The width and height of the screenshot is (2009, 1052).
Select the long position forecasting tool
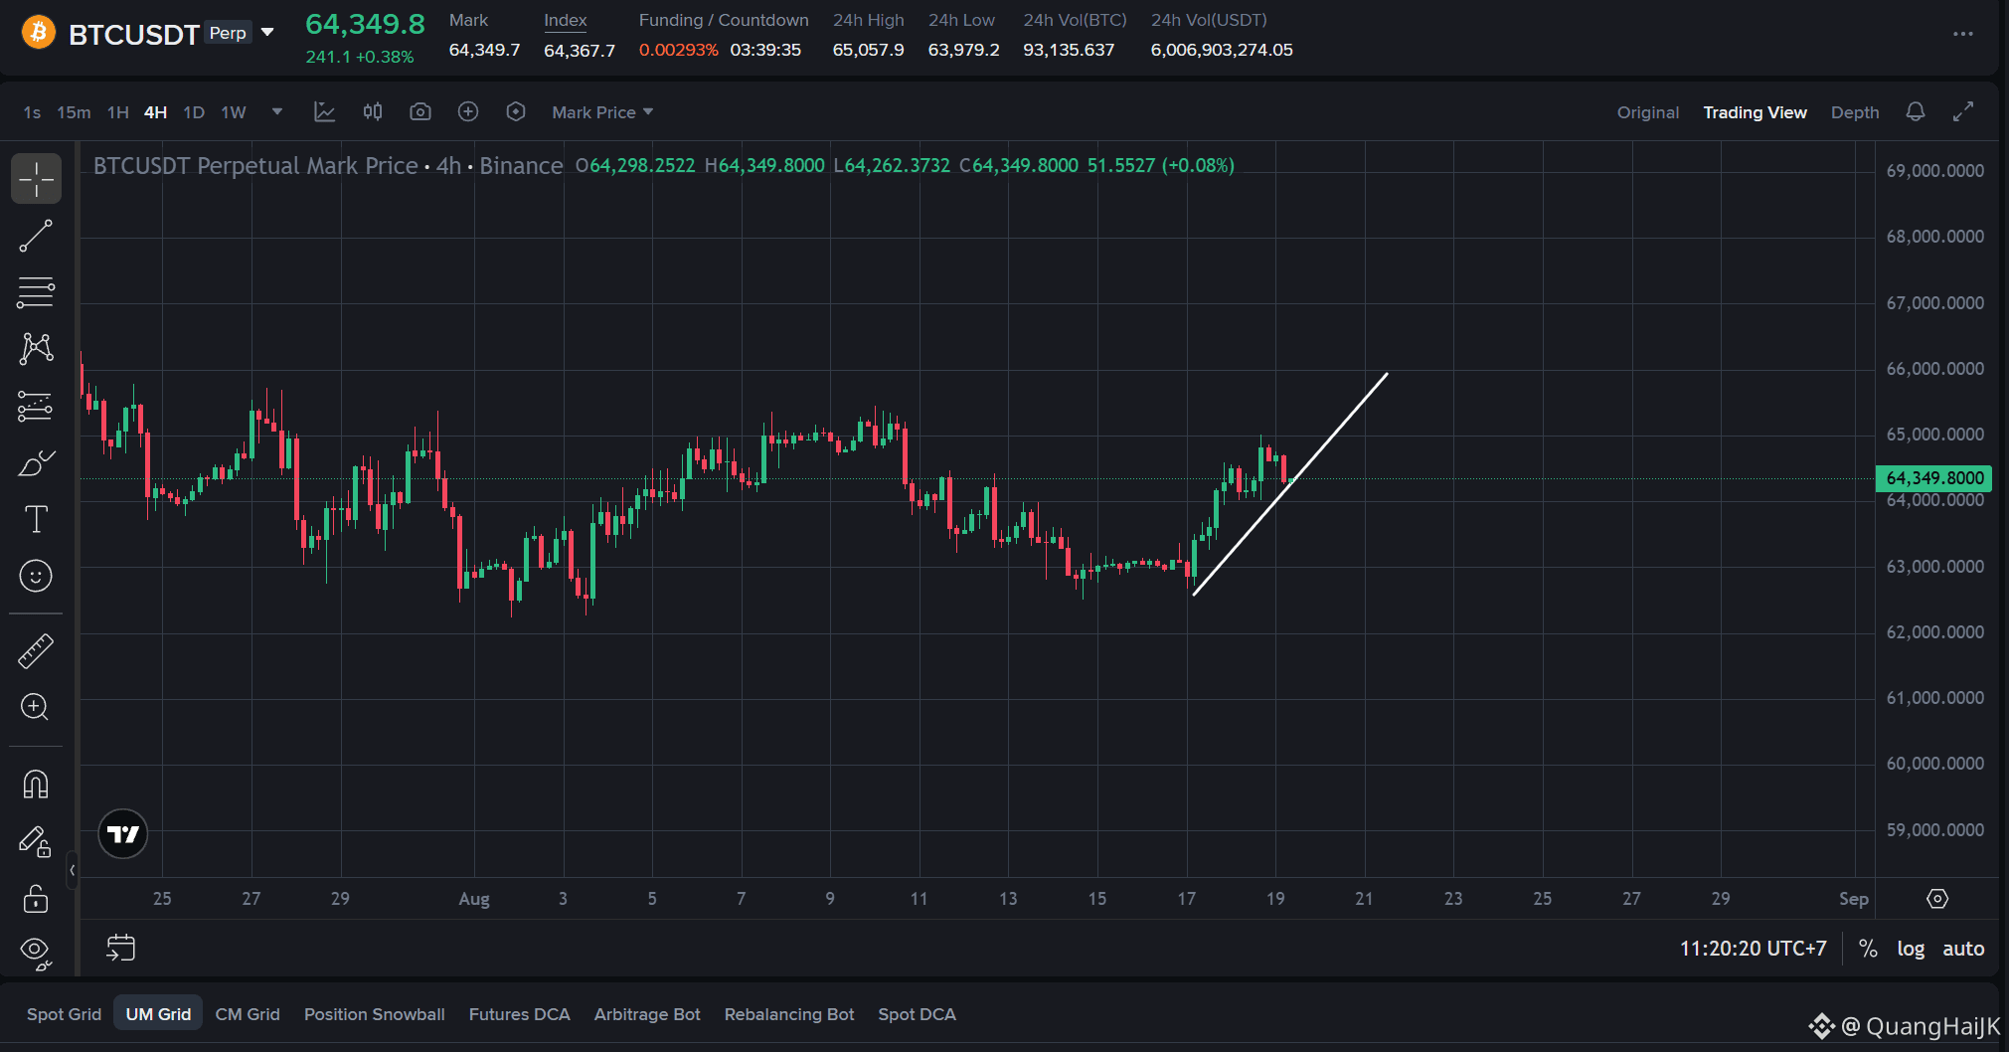click(x=36, y=406)
